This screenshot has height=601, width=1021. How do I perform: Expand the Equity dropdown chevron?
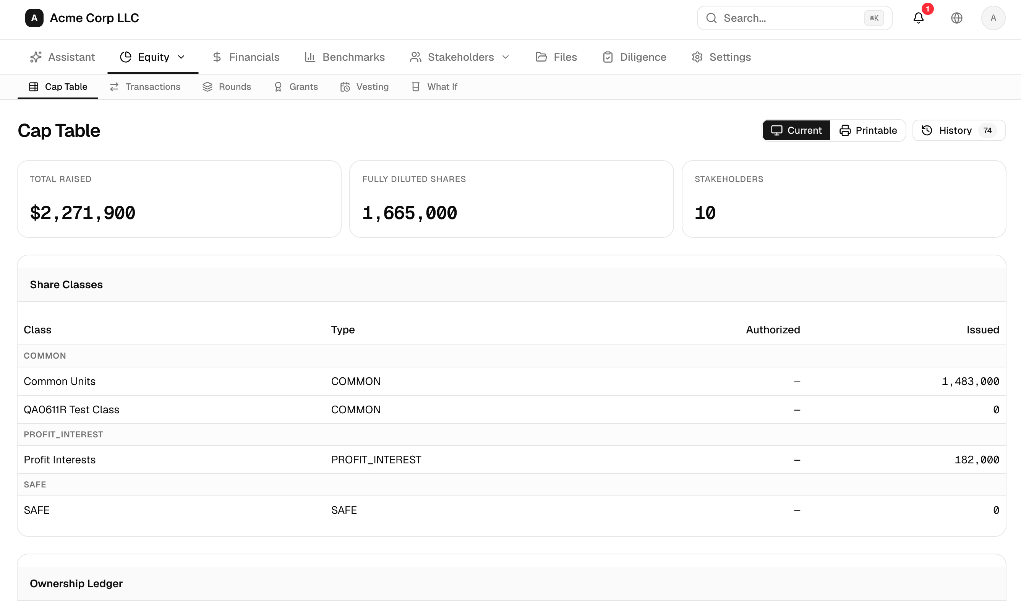[182, 57]
